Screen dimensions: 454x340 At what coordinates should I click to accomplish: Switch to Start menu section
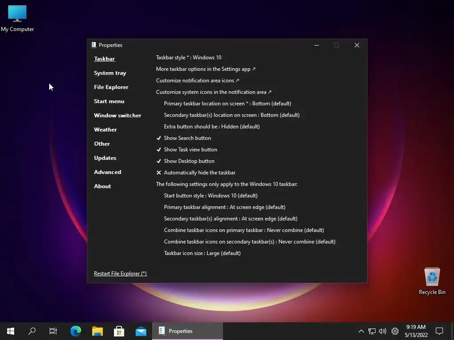[x=109, y=101]
